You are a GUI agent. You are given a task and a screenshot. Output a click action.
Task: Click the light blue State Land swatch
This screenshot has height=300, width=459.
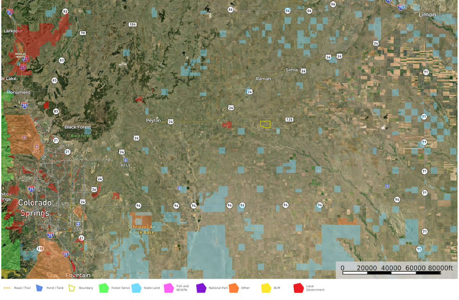point(136,288)
